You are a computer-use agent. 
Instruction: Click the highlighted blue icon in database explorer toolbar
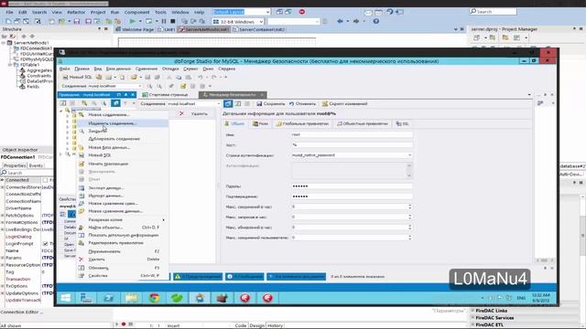click(115, 103)
